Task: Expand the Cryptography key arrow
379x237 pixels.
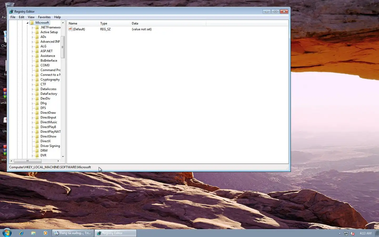Action: pyautogui.click(x=32, y=80)
